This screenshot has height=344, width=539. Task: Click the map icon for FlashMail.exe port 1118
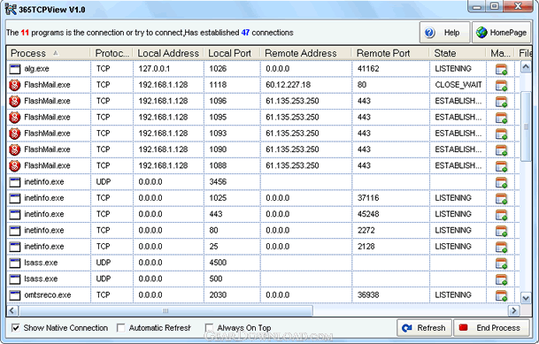pos(501,85)
